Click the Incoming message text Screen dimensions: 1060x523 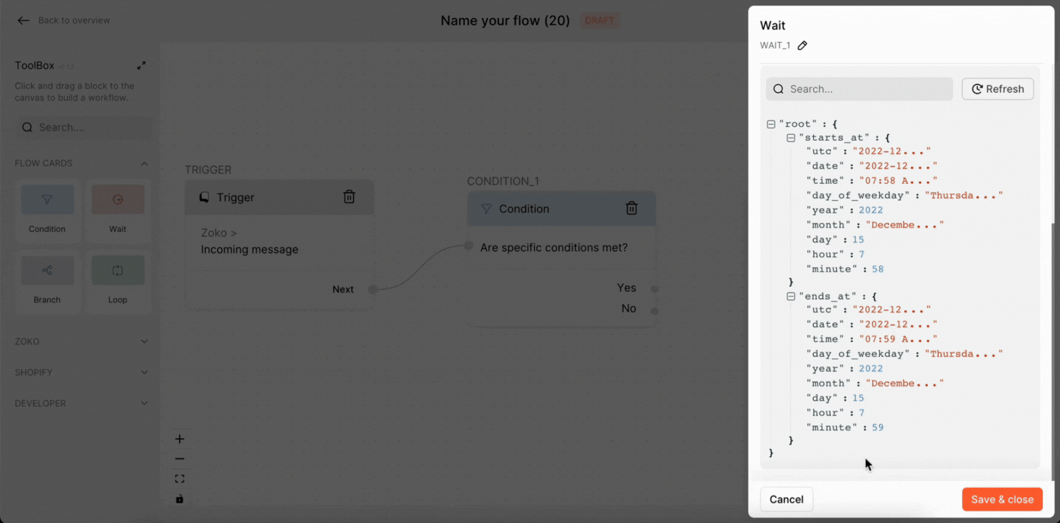pyautogui.click(x=249, y=250)
